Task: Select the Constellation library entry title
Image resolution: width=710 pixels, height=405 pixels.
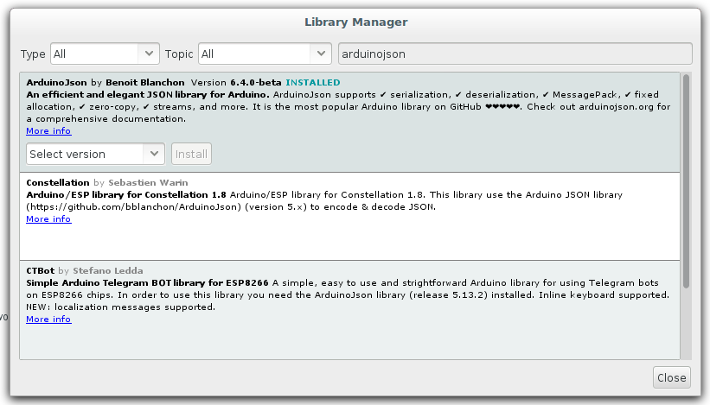Action: point(57,182)
